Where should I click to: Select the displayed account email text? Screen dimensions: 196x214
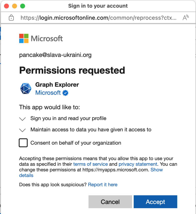[x=55, y=55]
